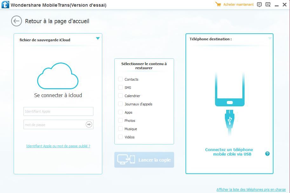Open the supported phones list link

251,190
